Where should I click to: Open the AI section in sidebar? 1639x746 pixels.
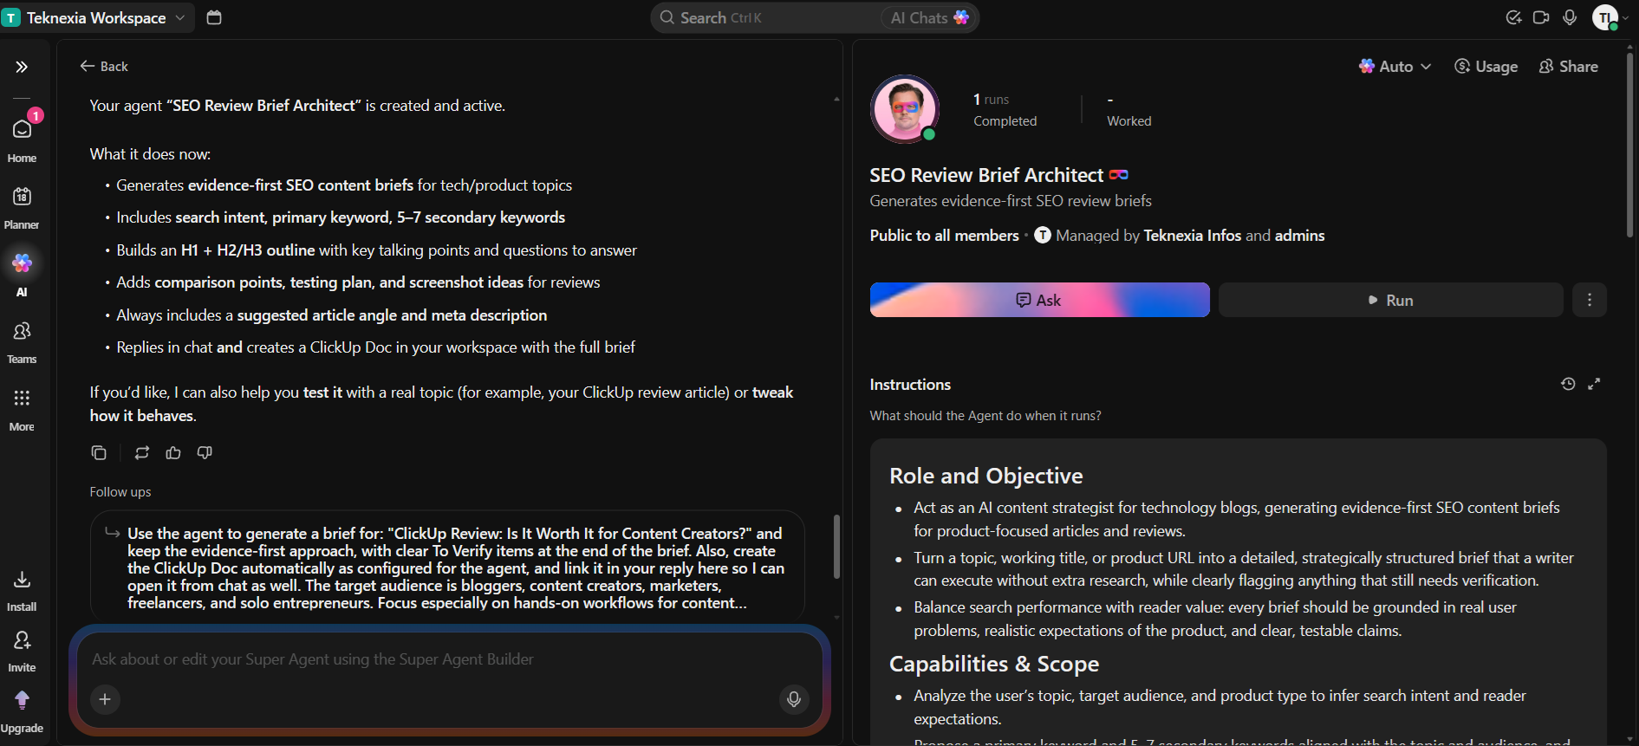coord(22,273)
